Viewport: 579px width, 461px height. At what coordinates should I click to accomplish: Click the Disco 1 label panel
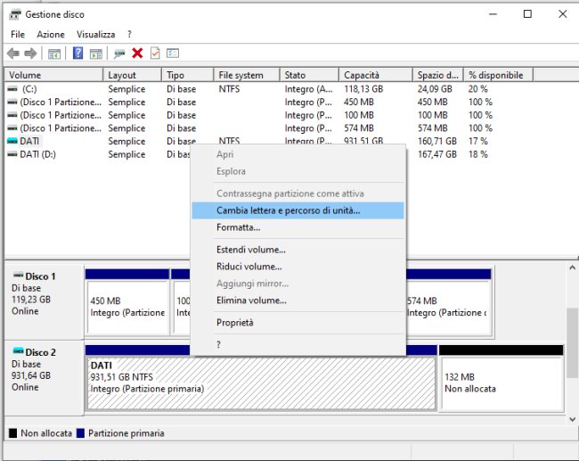(x=44, y=301)
